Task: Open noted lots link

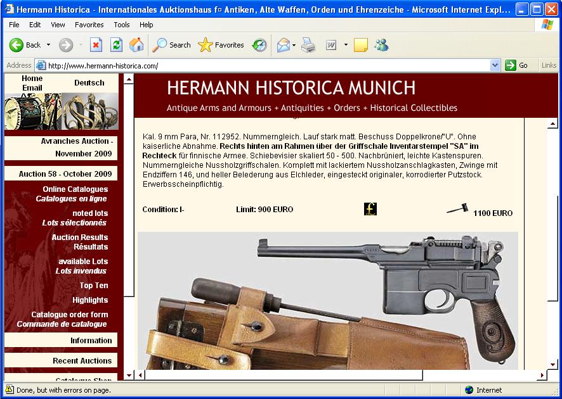Action: tap(90, 213)
